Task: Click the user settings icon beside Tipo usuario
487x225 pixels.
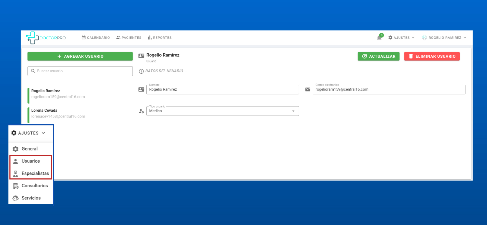Action: point(141,111)
